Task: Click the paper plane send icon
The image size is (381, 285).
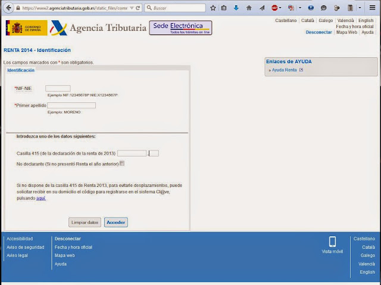Action: (262, 8)
